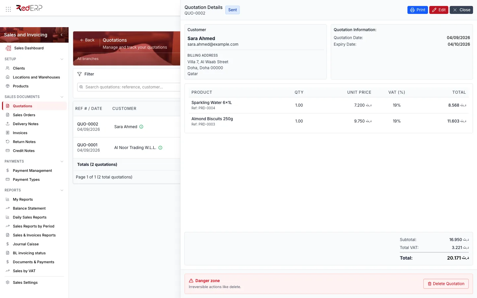Collapse the SALES DOCUMENTS section
This screenshot has height=298, width=477.
[x=62, y=97]
